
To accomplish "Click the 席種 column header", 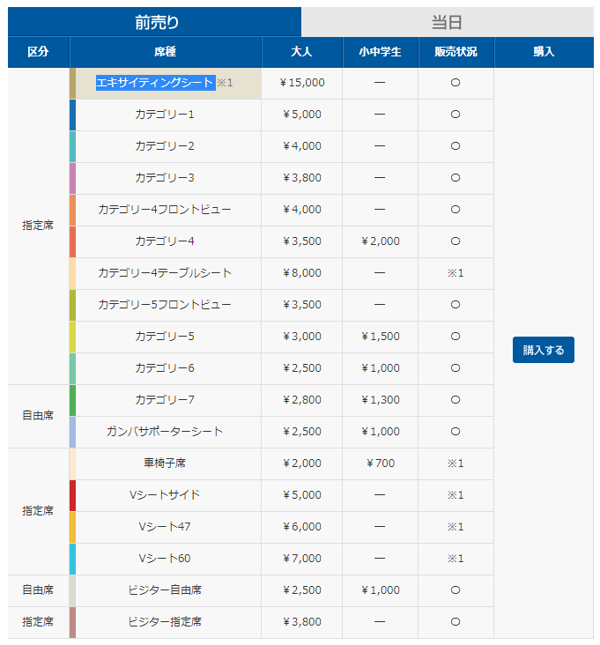I will [x=165, y=52].
